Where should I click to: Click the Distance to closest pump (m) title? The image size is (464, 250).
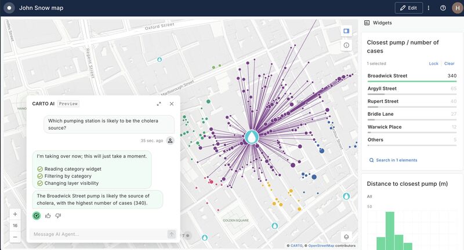[407, 183]
